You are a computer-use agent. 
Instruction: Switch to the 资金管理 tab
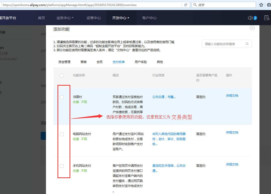coord(64,62)
